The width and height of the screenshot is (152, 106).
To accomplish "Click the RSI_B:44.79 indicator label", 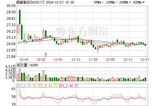I will tap(47, 86).
